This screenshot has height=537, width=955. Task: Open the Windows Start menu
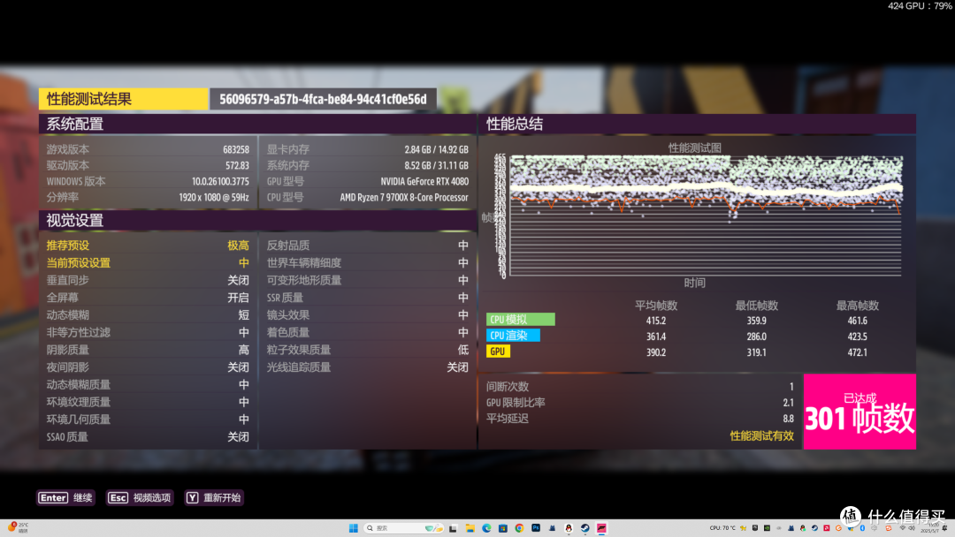[x=353, y=528]
